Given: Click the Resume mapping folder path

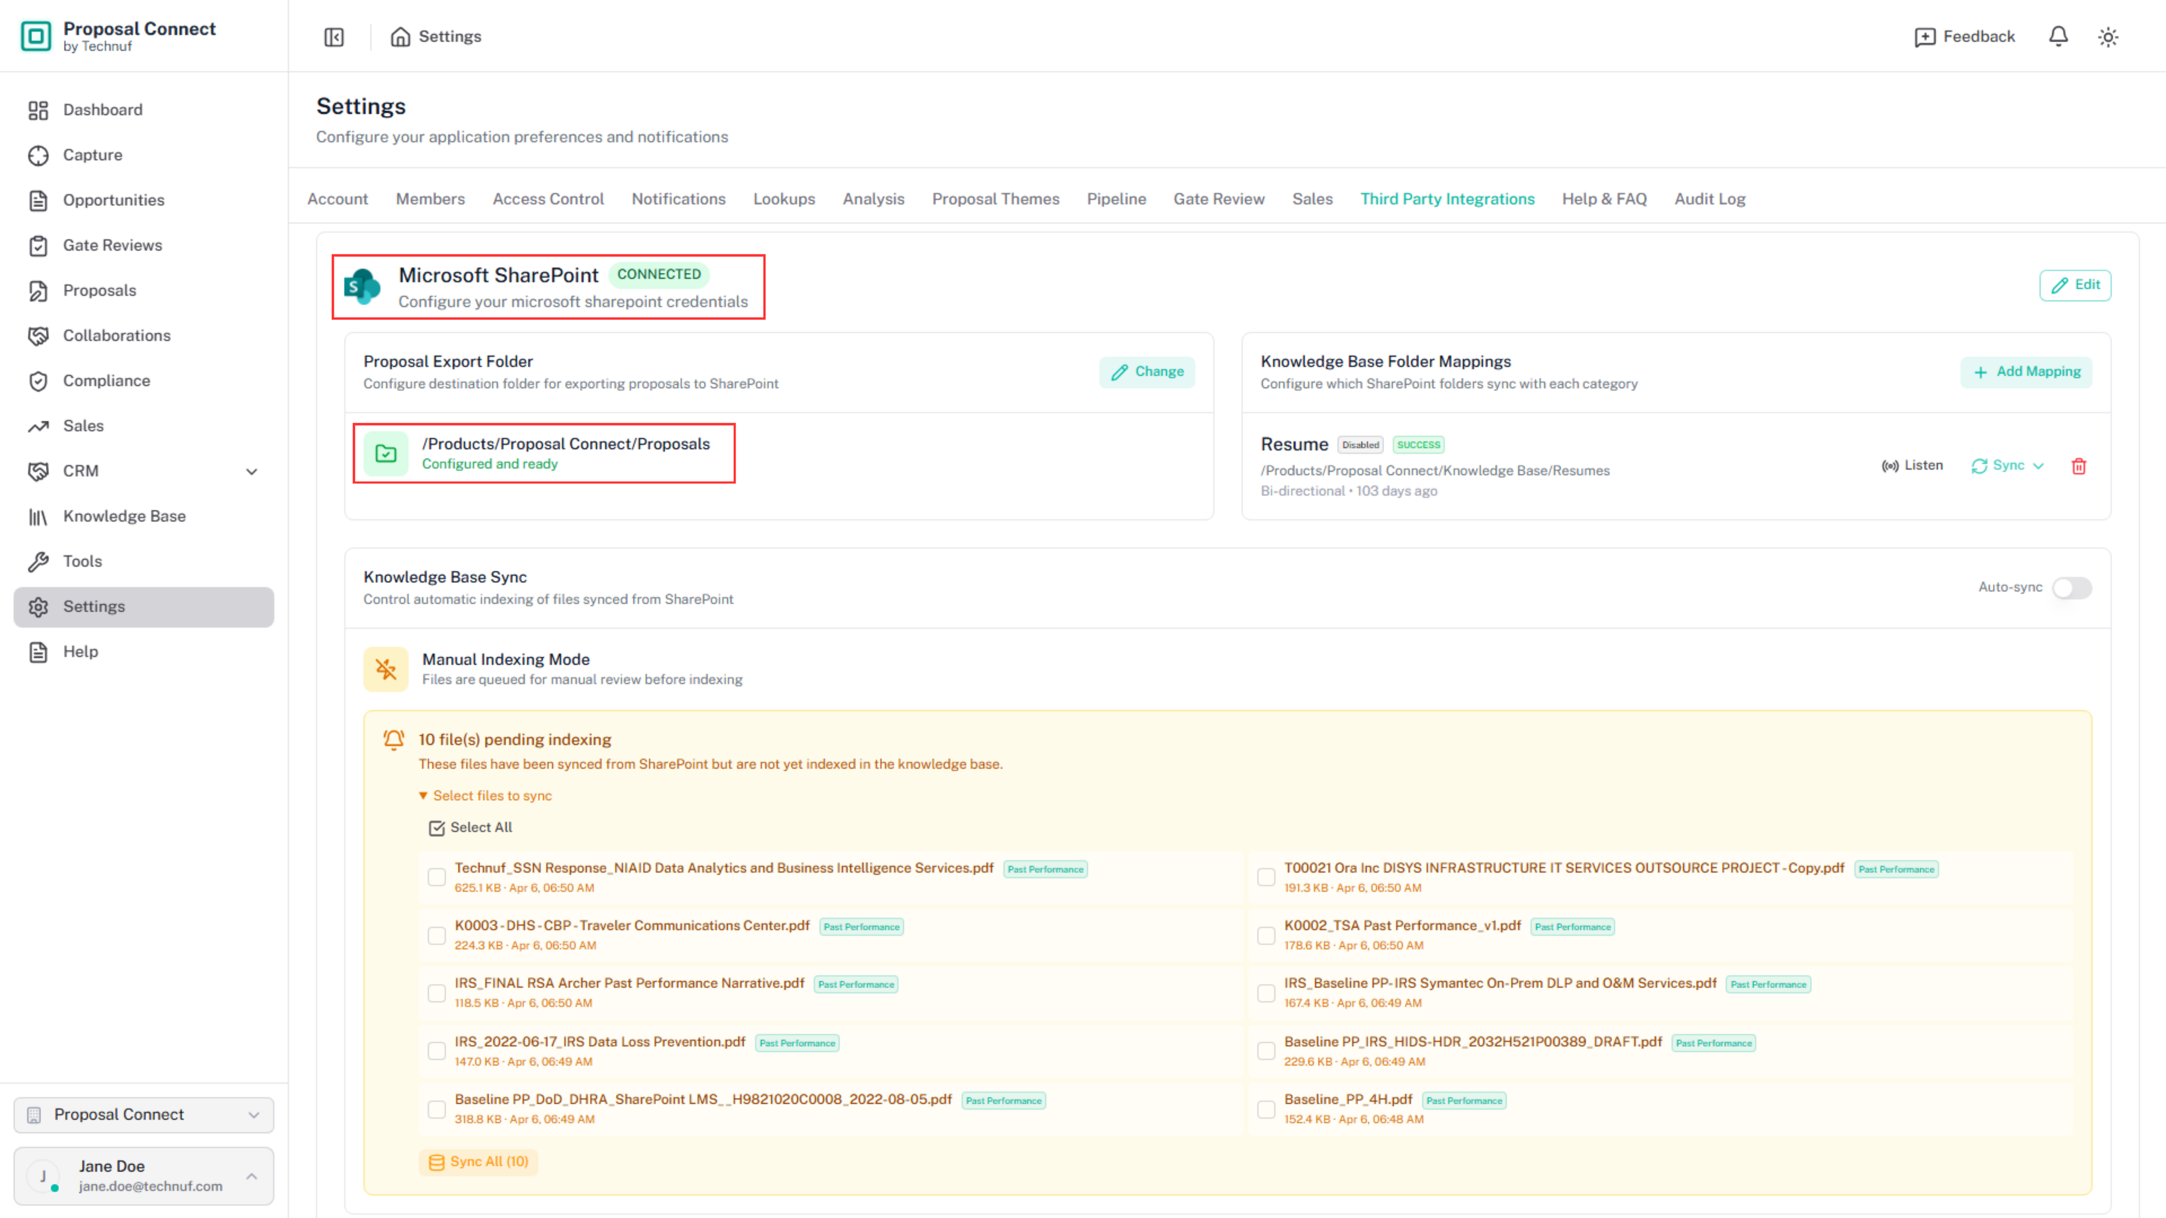Looking at the screenshot, I should pyautogui.click(x=1434, y=471).
